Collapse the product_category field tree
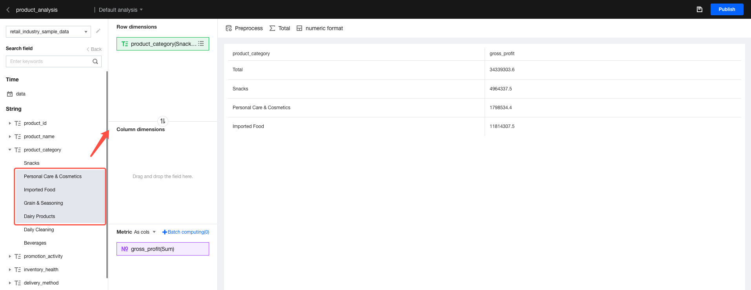This screenshot has height=290, width=751. pyautogui.click(x=10, y=150)
